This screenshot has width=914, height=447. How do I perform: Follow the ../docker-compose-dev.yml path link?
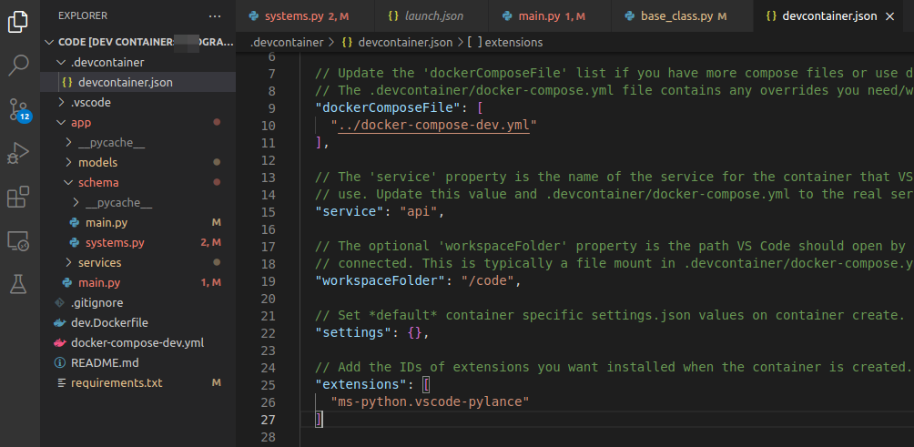tap(433, 126)
